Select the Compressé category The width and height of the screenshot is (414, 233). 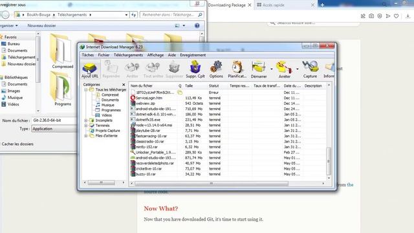point(110,94)
